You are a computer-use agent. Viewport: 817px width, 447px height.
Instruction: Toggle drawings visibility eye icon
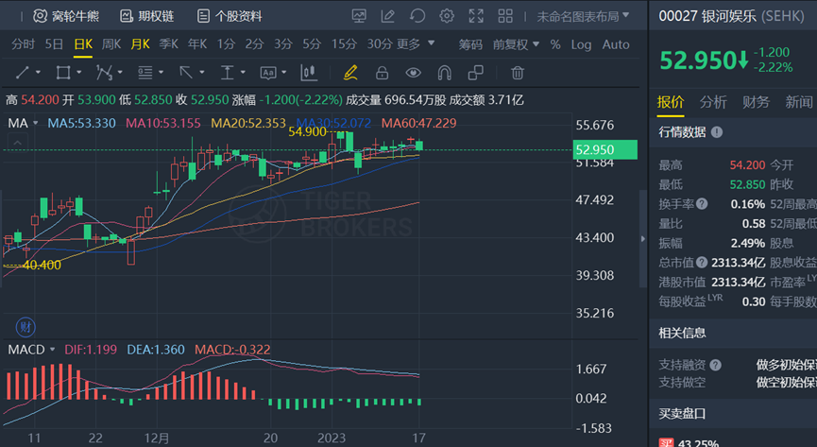(413, 73)
